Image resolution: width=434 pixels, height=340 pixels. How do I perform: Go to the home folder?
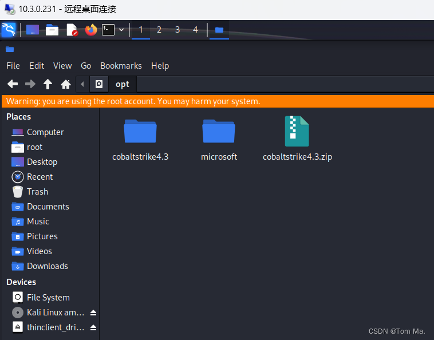click(66, 84)
